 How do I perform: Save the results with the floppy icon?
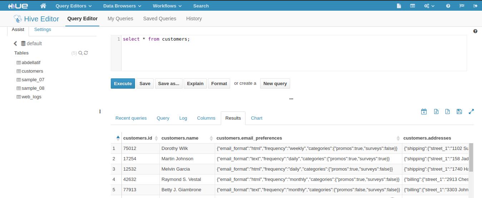click(x=459, y=111)
